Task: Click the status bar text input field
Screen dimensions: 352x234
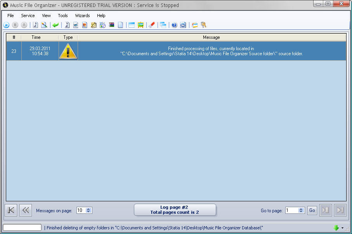Action: pyautogui.click(x=21, y=227)
